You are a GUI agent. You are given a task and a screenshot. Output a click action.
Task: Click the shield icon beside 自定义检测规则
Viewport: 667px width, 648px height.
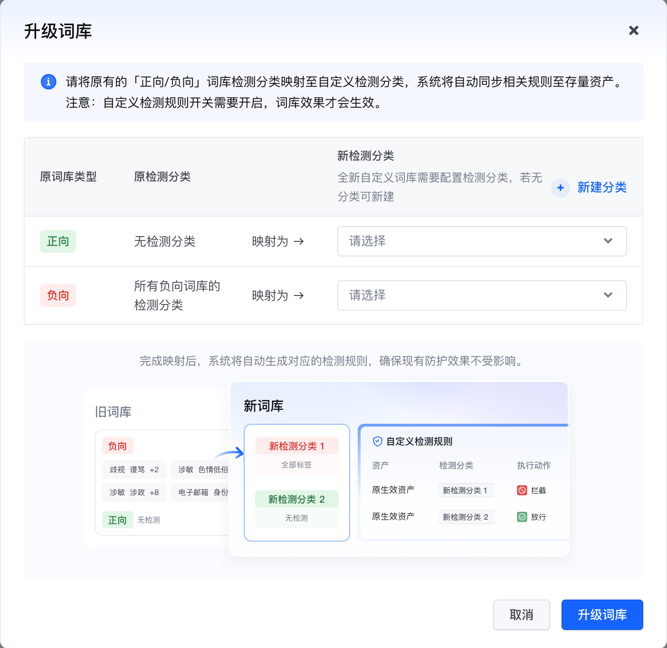pyautogui.click(x=378, y=441)
